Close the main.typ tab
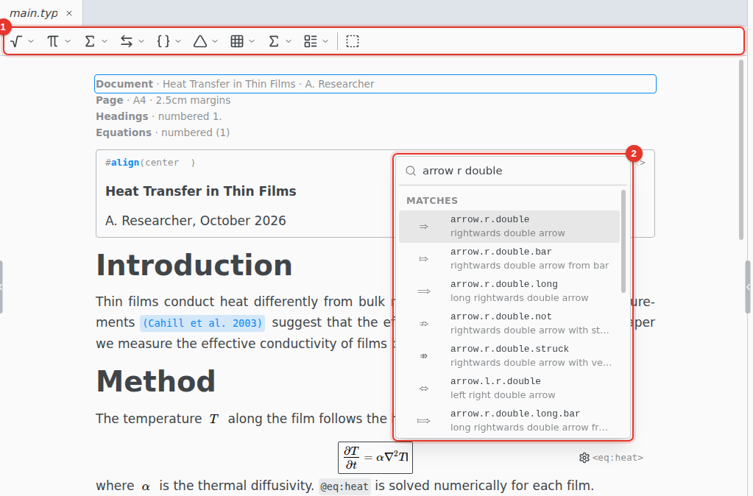The image size is (753, 496). point(69,13)
